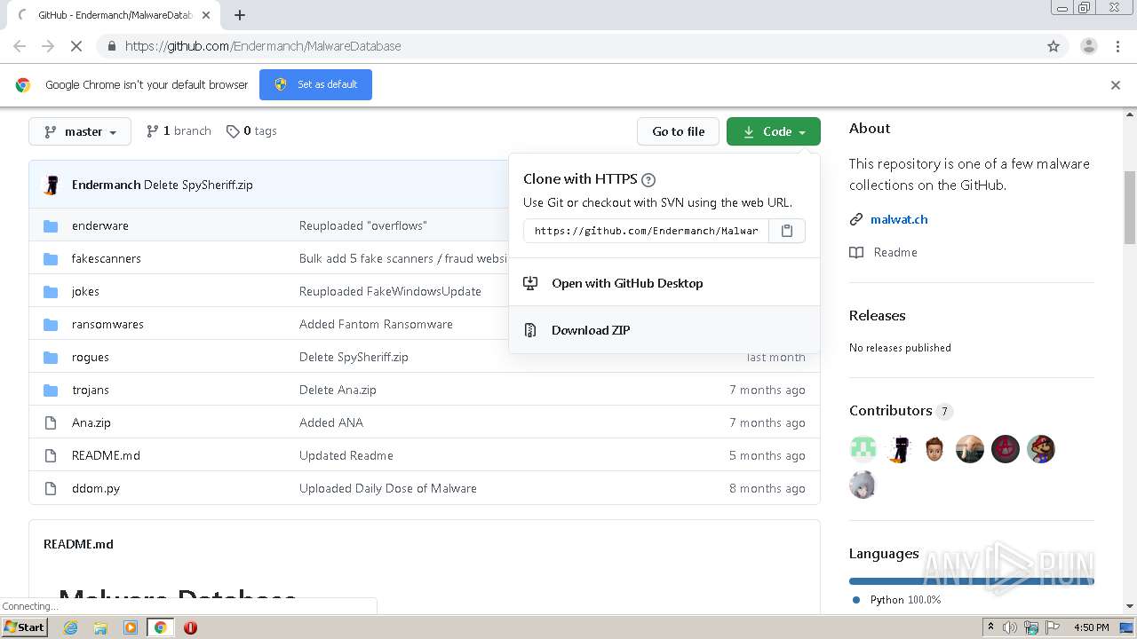Copy the clone URL with clipboard icon
Viewport: 1137px width, 639px height.
786,231
